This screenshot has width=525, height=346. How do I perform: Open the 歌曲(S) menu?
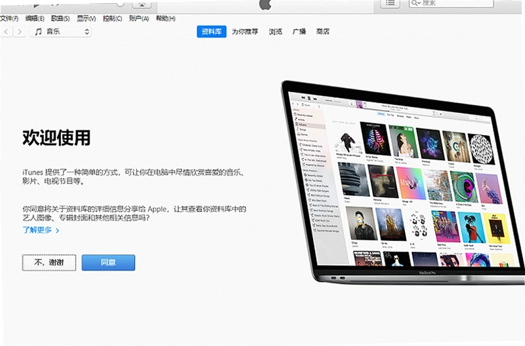[60, 18]
